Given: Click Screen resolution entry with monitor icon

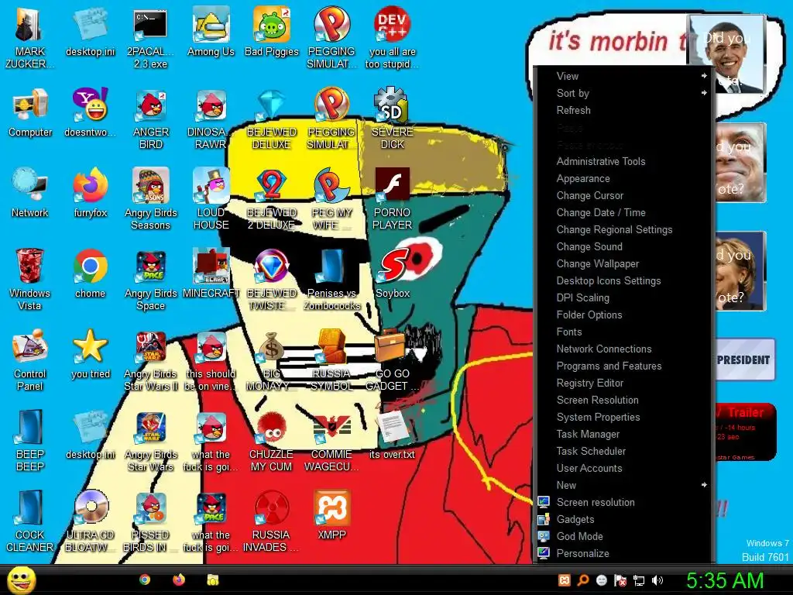Looking at the screenshot, I should pyautogui.click(x=625, y=502).
